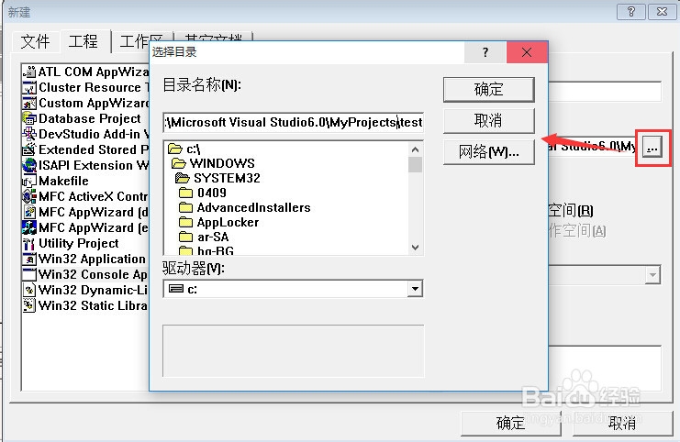Choose Cluster Resource Type Wizard icon
Image resolution: width=680 pixels, height=442 pixels.
29,87
